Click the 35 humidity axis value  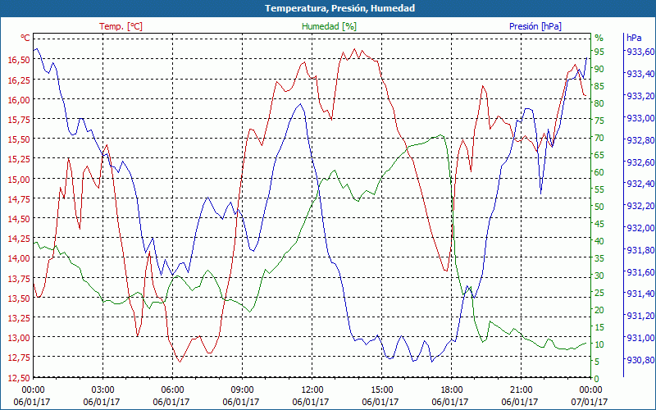(599, 258)
